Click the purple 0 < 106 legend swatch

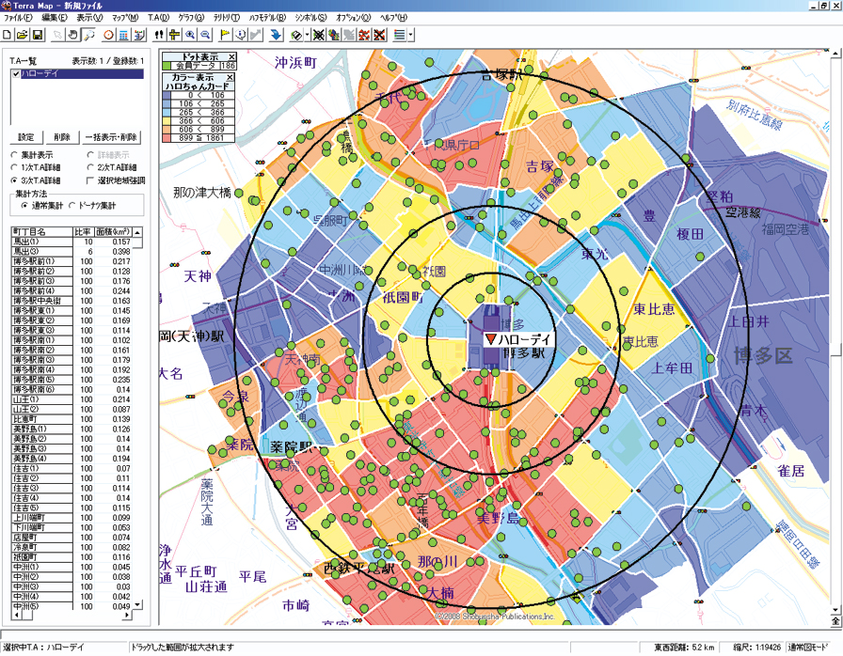(167, 95)
